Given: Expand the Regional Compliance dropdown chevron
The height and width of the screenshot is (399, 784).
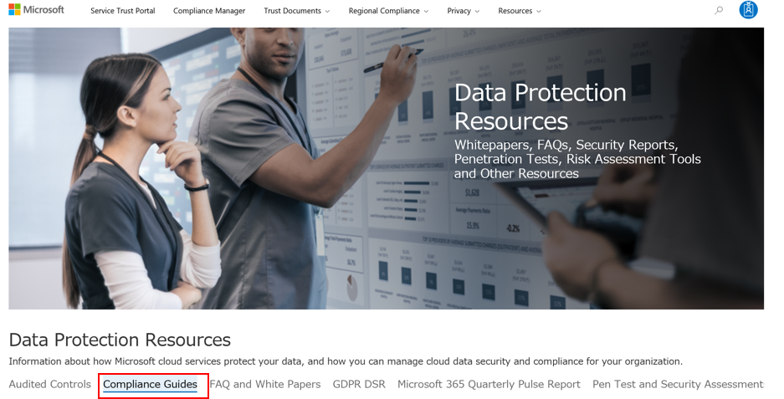Looking at the screenshot, I should (x=426, y=11).
